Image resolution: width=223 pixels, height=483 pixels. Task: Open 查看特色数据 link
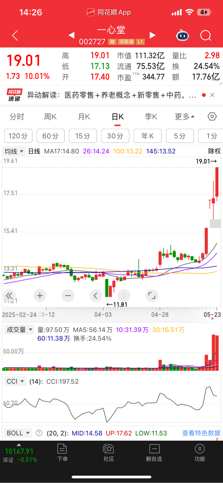201,433
